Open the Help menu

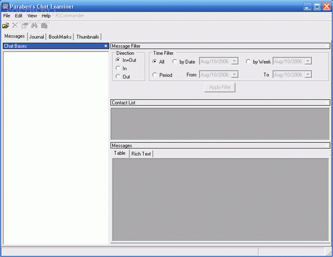pos(46,16)
